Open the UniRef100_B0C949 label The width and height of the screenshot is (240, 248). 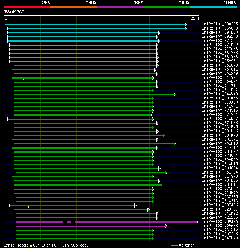pyautogui.click(x=220, y=73)
